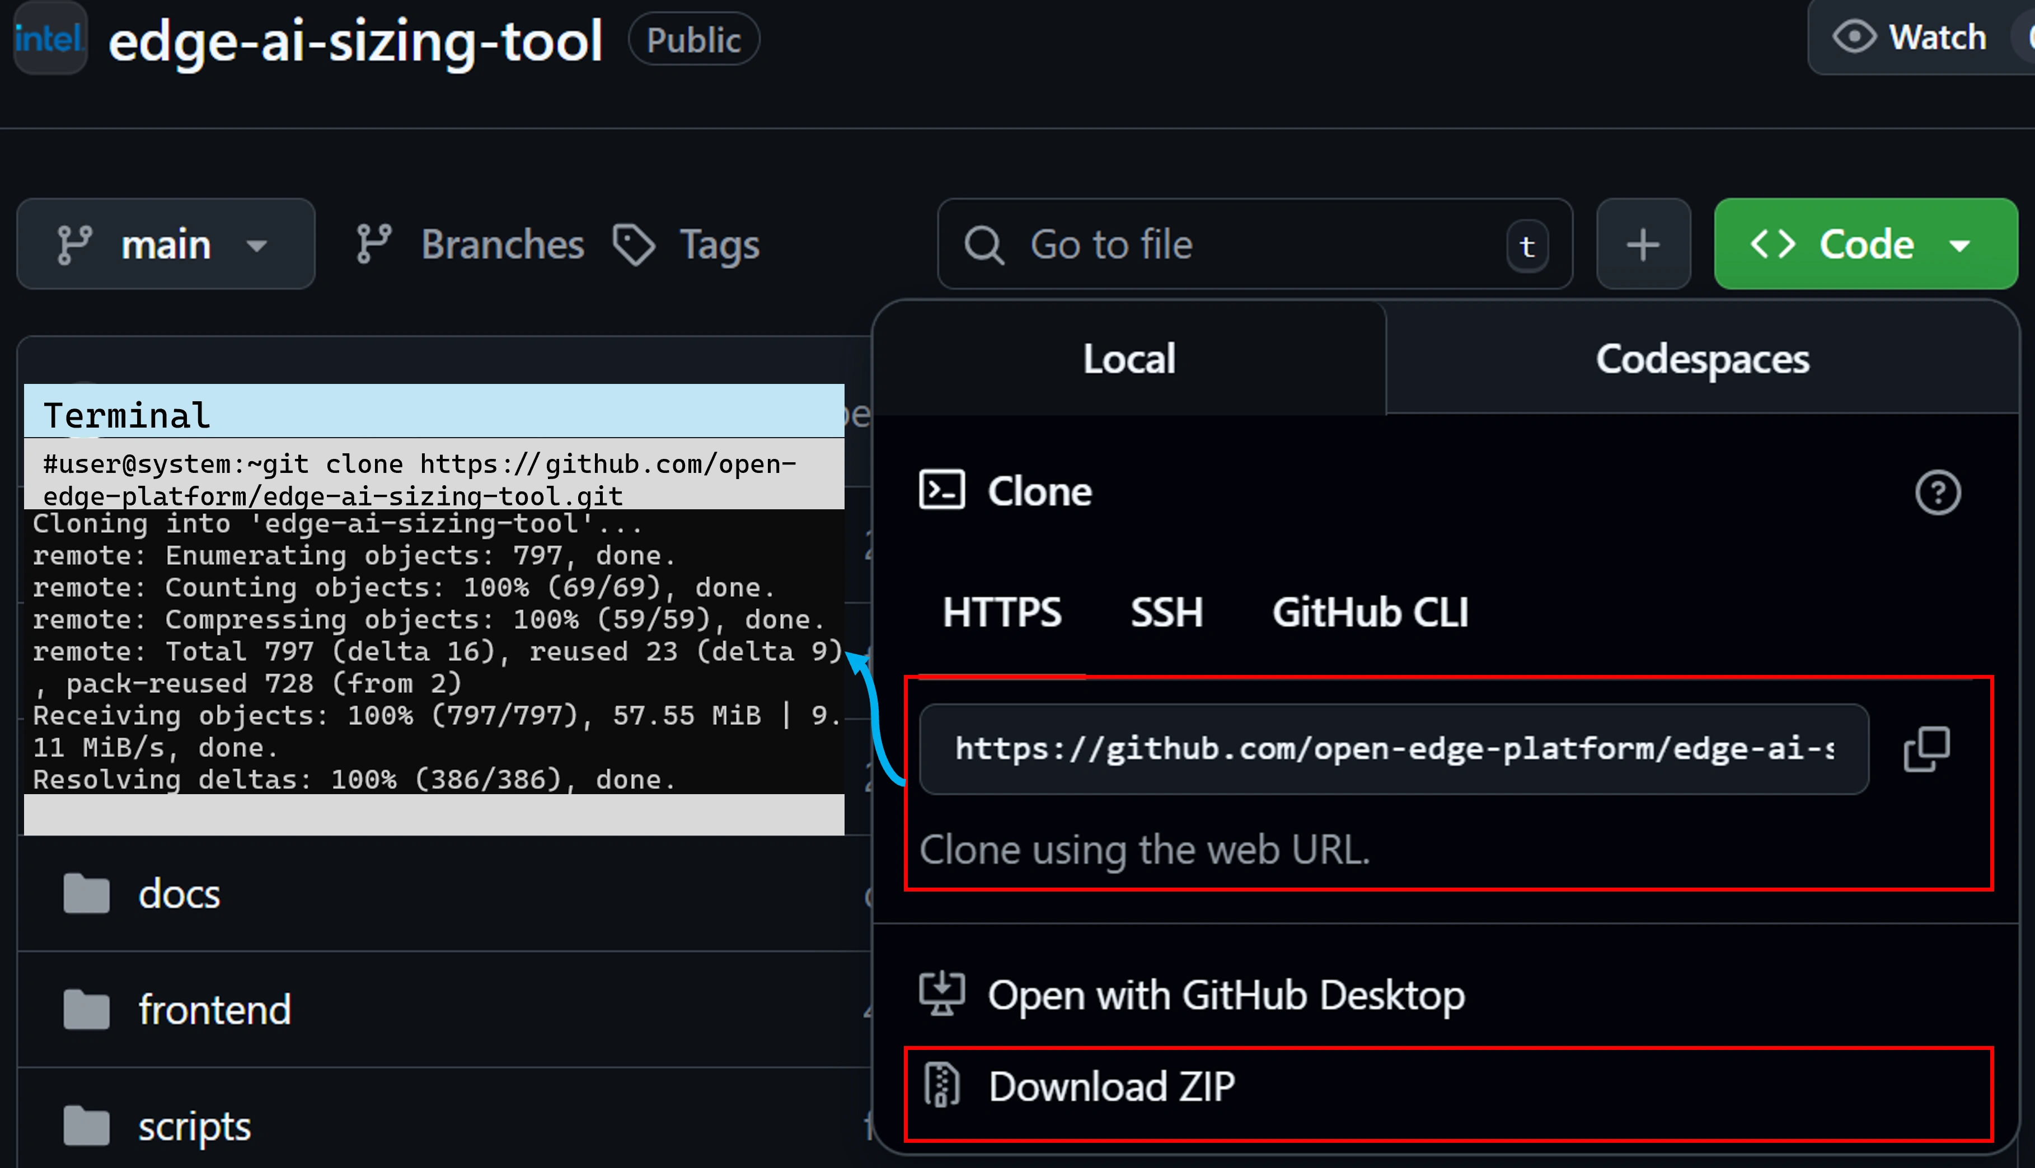This screenshot has height=1168, width=2035.
Task: Open the main branch dropdown
Action: (165, 244)
